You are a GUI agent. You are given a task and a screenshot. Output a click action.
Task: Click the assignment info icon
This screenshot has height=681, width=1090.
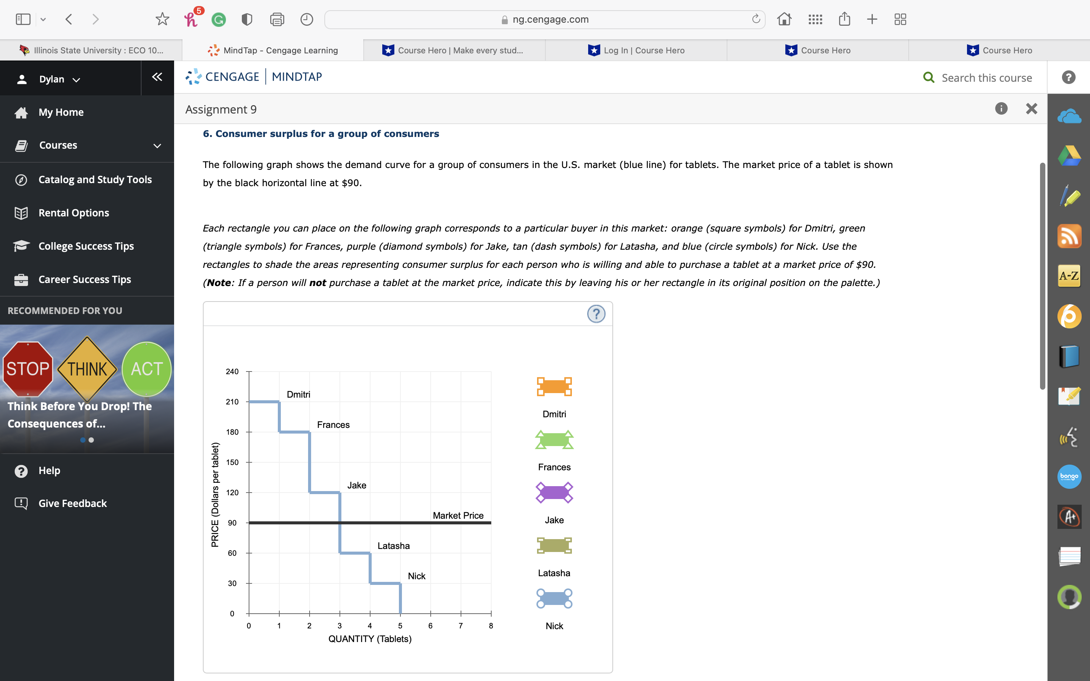point(1001,109)
